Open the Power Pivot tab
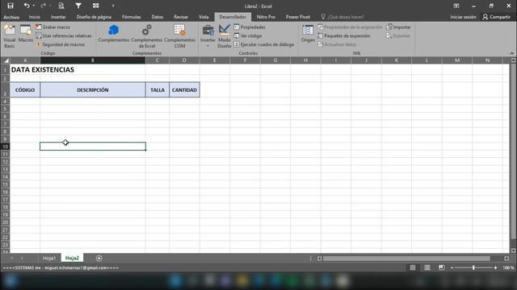 tap(298, 17)
